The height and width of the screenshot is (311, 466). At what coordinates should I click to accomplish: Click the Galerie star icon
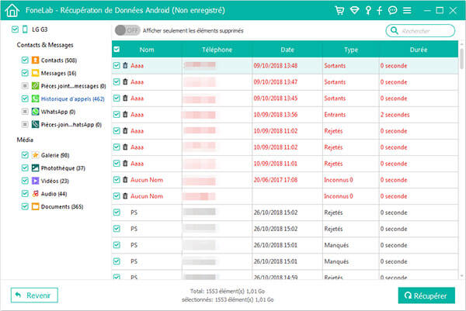pos(36,155)
